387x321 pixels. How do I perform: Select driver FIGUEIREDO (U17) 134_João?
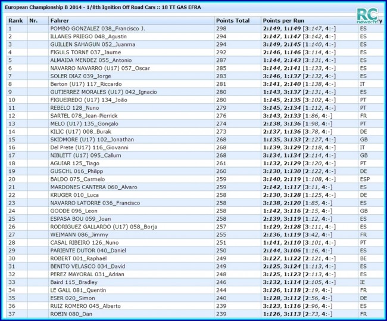click(x=89, y=100)
